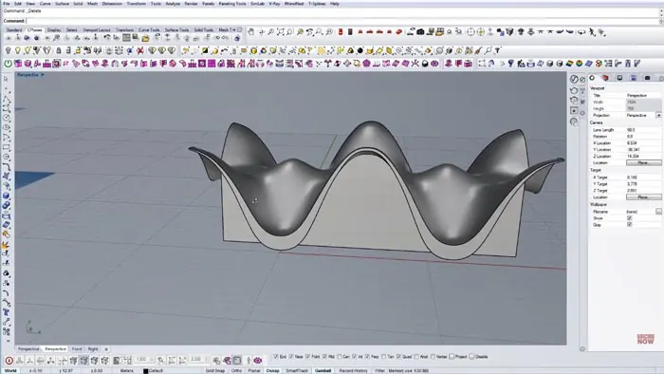Viewport: 664px width, 374px height.
Task: Enable the Disable osnap checkbox
Action: point(471,357)
